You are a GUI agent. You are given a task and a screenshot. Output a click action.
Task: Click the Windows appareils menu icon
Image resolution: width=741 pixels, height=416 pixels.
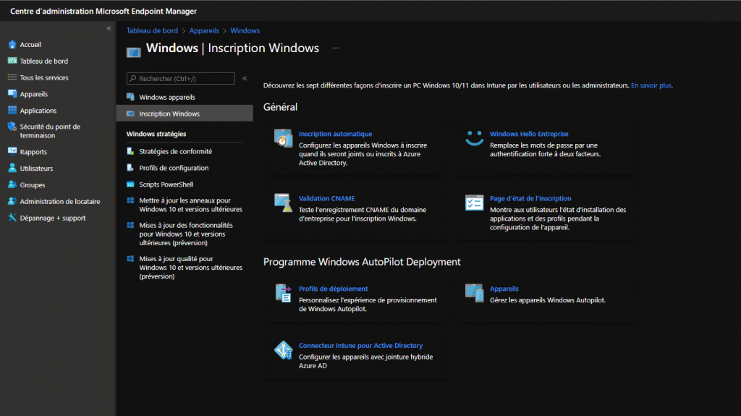pyautogui.click(x=130, y=97)
